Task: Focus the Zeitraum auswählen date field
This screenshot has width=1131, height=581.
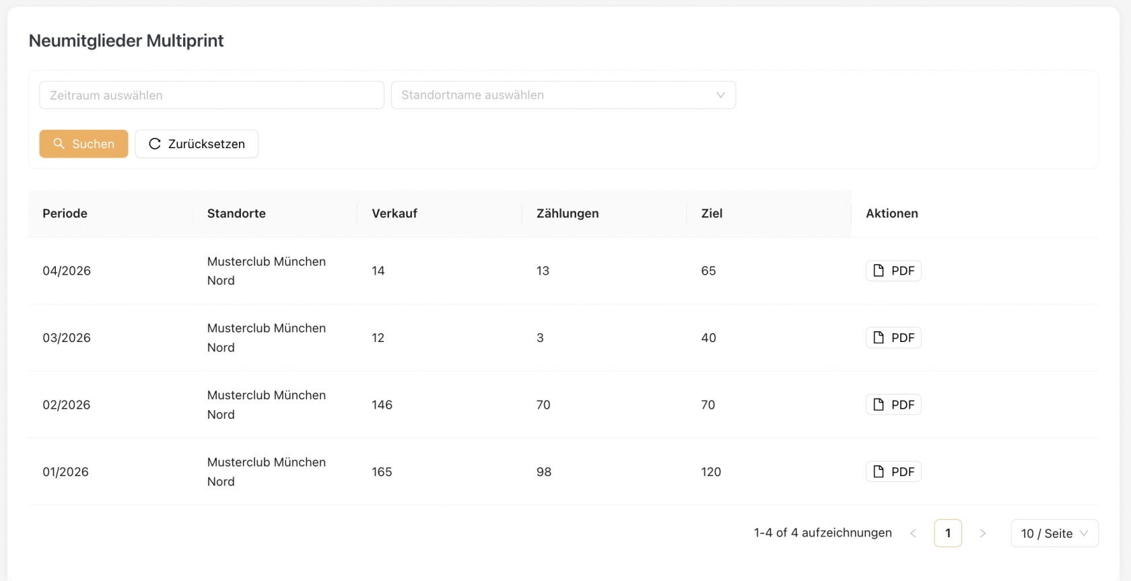Action: tap(211, 95)
